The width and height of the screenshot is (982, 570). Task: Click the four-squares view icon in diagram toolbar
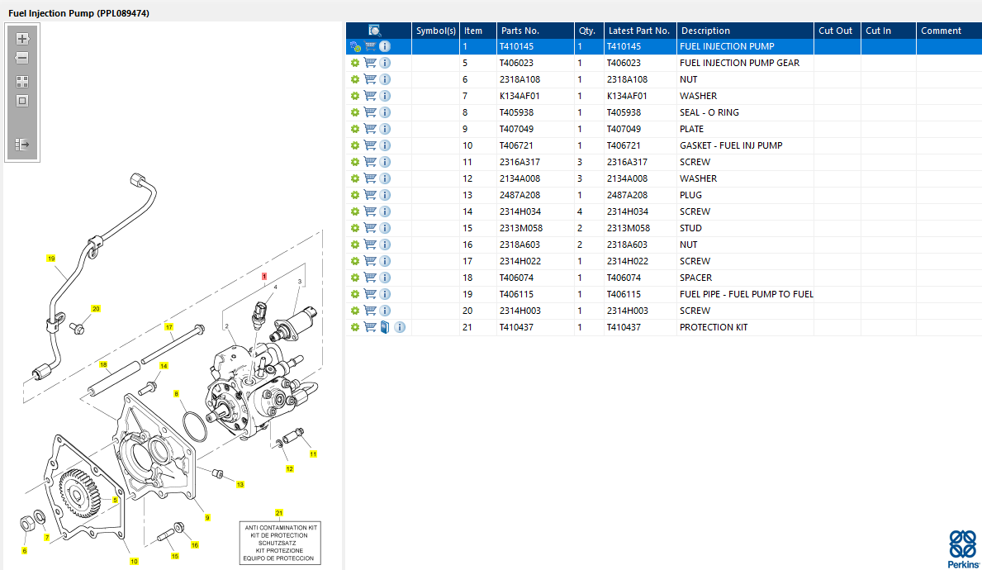(x=22, y=82)
